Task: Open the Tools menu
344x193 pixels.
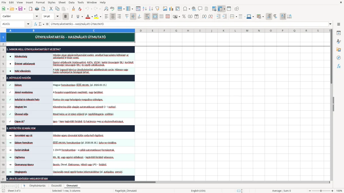Action: (81, 2)
